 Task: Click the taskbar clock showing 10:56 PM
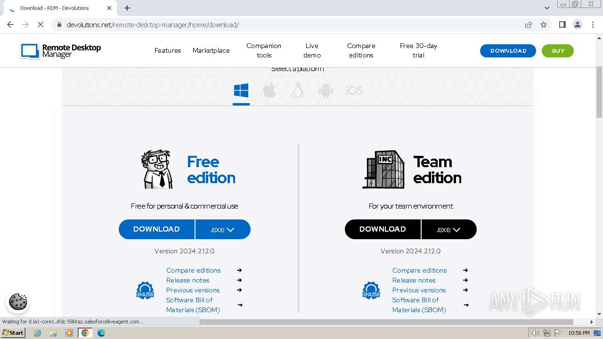[579, 333]
